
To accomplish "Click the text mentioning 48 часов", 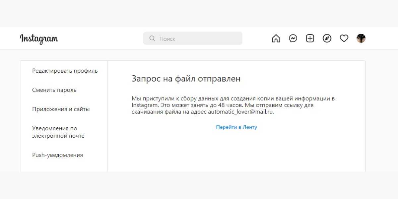I will [x=220, y=105].
